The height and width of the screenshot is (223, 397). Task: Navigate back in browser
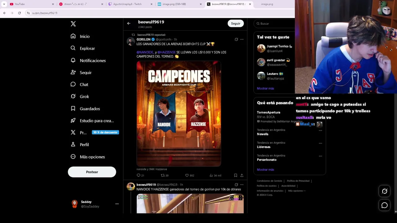tap(4, 13)
